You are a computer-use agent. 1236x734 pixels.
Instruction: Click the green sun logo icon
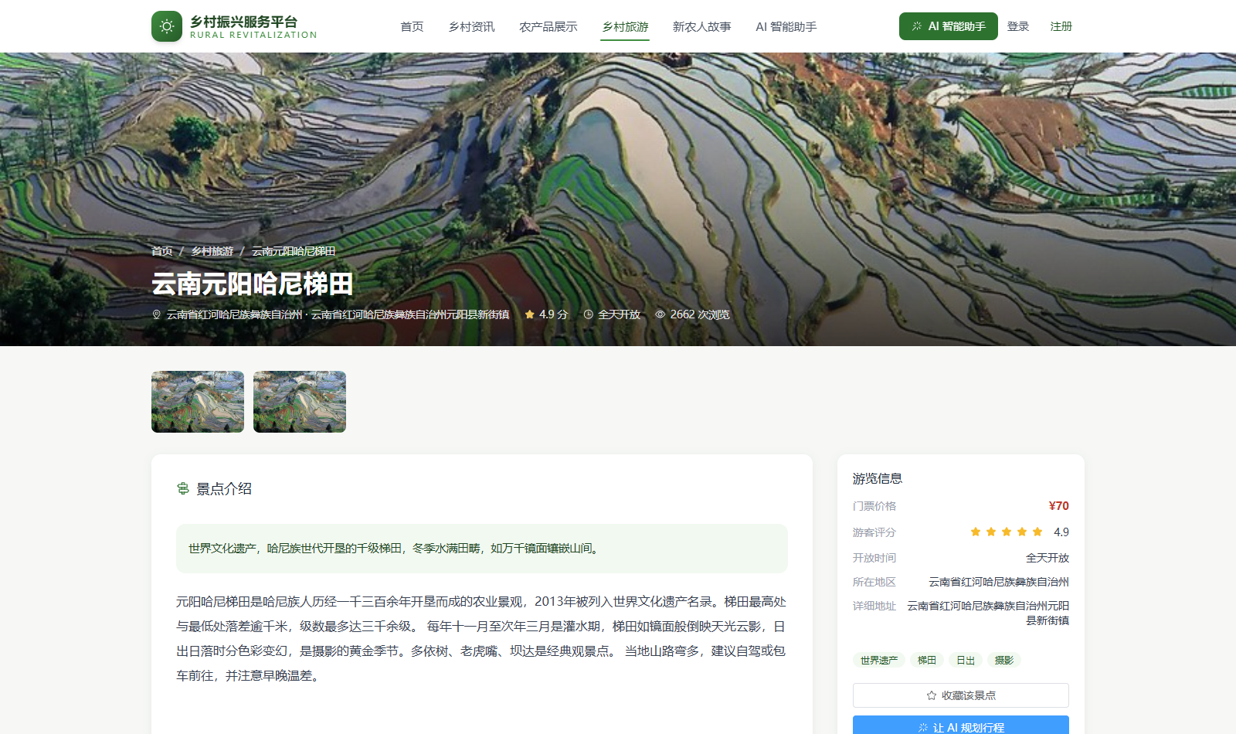pyautogui.click(x=167, y=26)
